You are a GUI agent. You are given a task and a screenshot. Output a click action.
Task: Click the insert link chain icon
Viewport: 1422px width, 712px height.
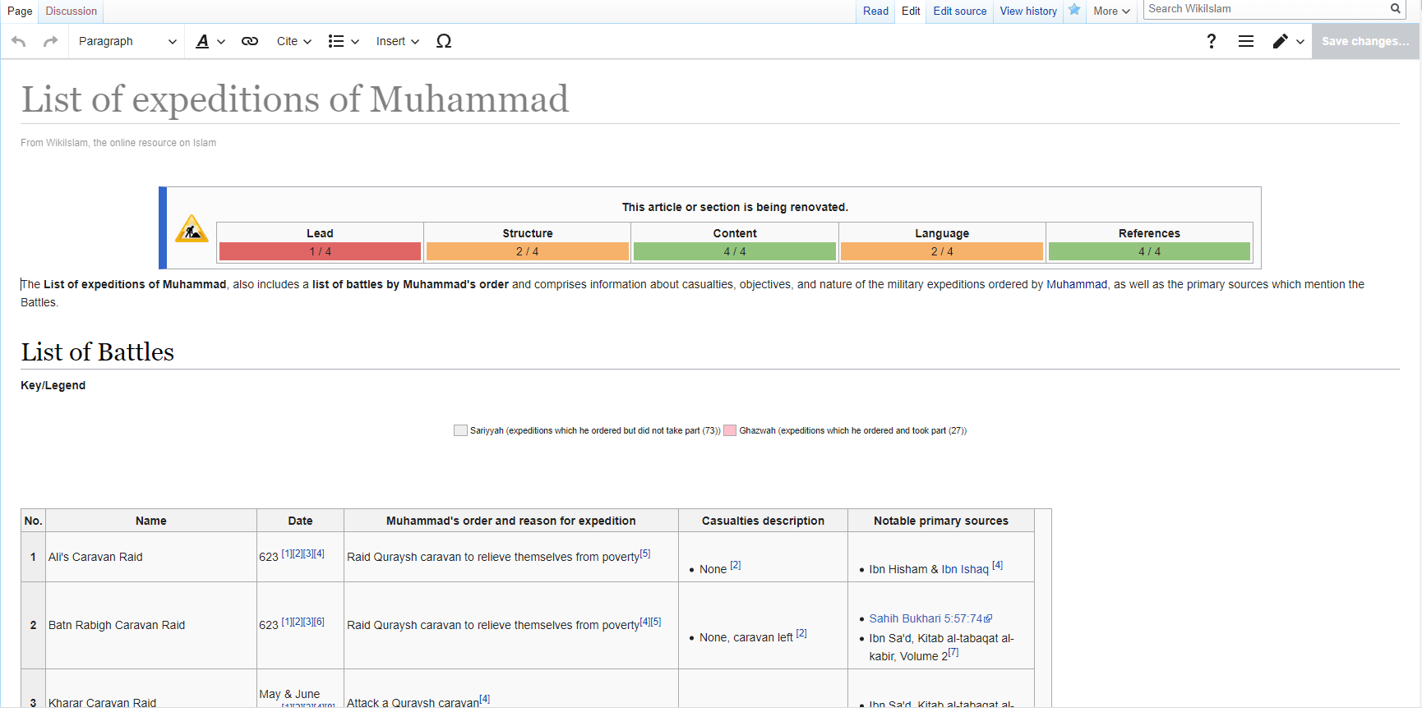point(250,41)
